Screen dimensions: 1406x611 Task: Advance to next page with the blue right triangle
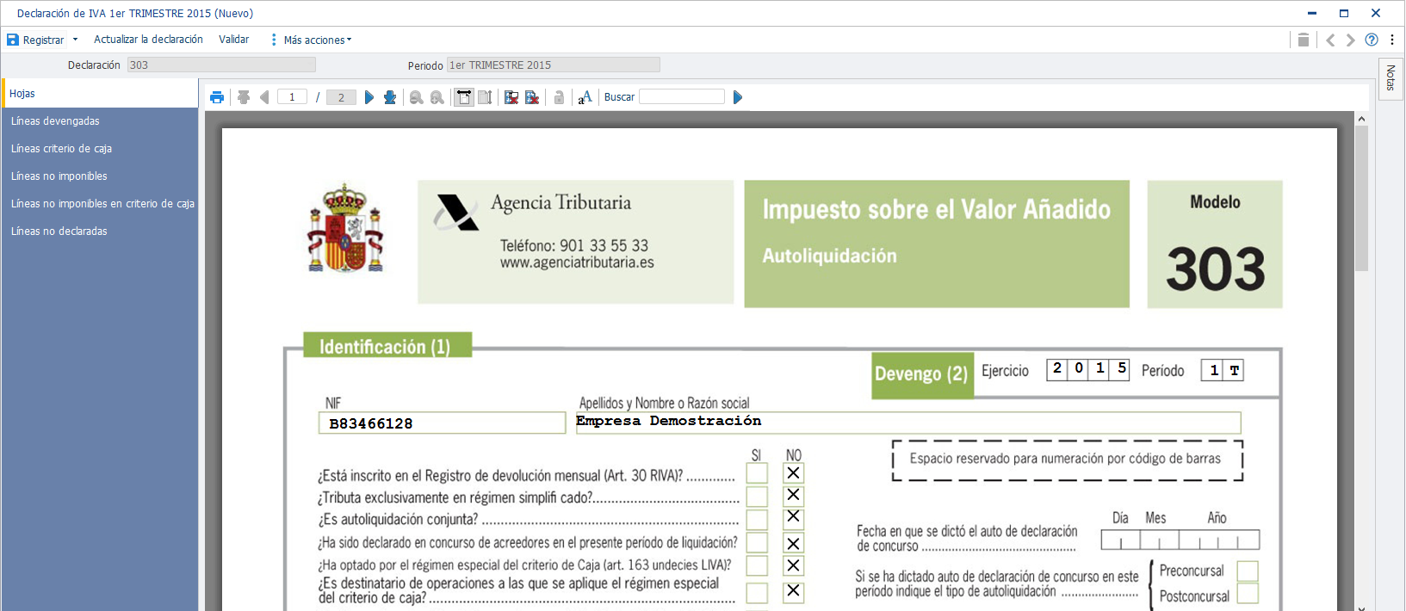(369, 97)
